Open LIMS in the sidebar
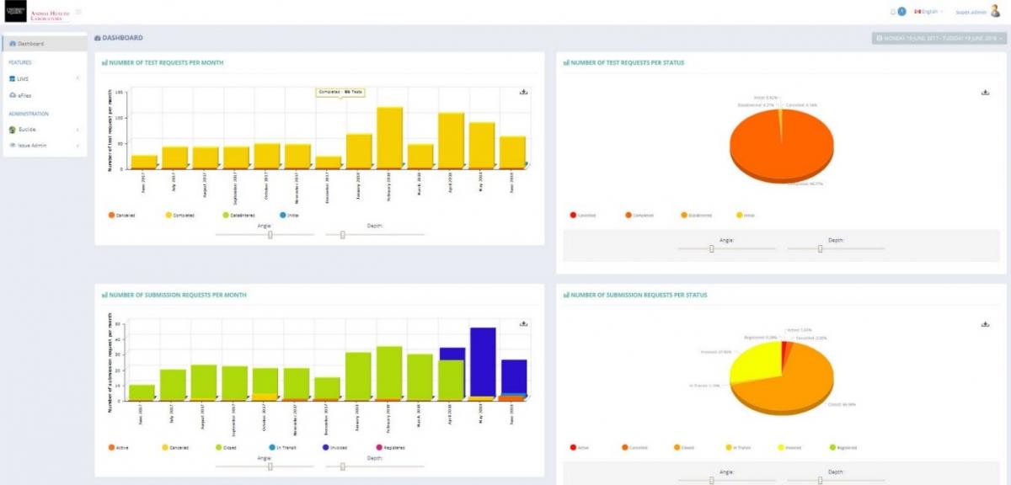 pyautogui.click(x=44, y=78)
